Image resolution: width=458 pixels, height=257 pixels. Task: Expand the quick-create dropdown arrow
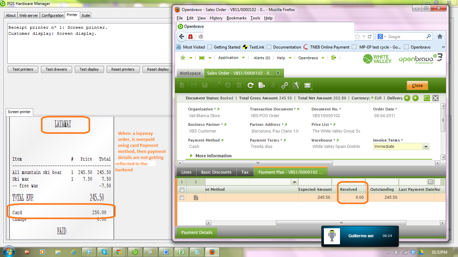[191, 58]
